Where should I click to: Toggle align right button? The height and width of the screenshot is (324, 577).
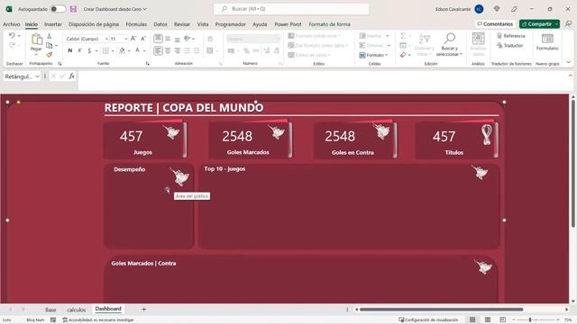coord(178,50)
